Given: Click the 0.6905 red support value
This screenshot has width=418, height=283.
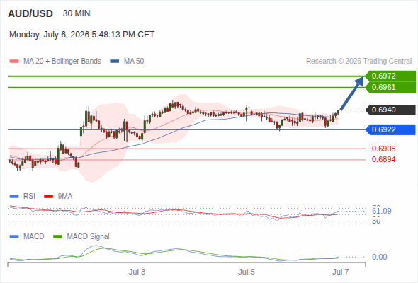Looking at the screenshot, I should tap(383, 149).
